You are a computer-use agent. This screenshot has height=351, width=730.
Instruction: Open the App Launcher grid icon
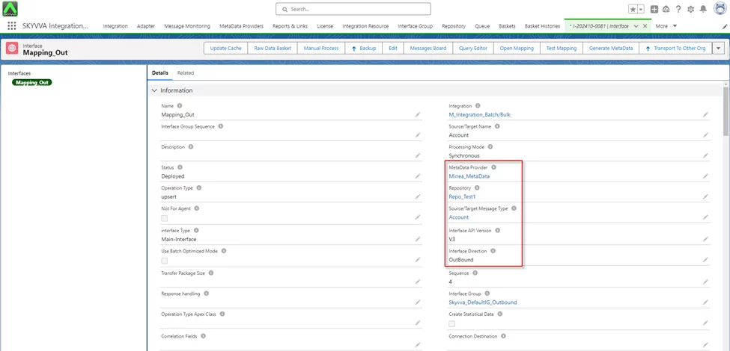coord(12,25)
